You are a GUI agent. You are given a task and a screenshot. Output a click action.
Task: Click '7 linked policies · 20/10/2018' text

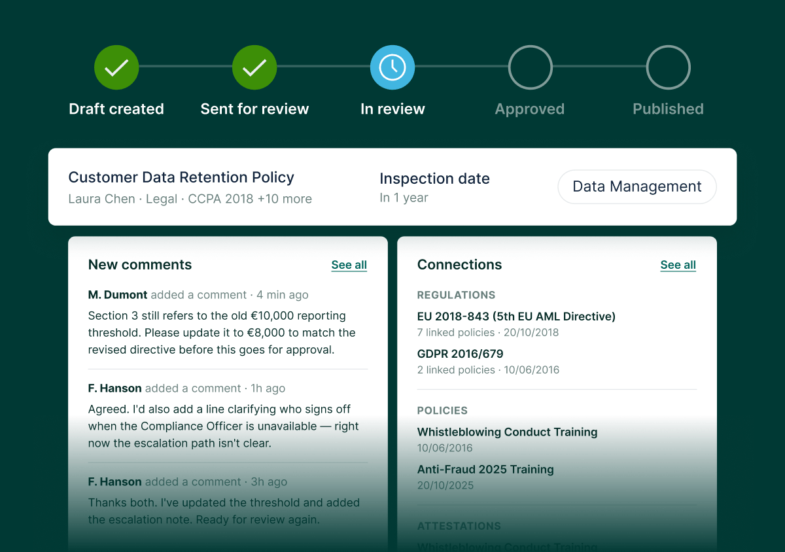(x=488, y=332)
